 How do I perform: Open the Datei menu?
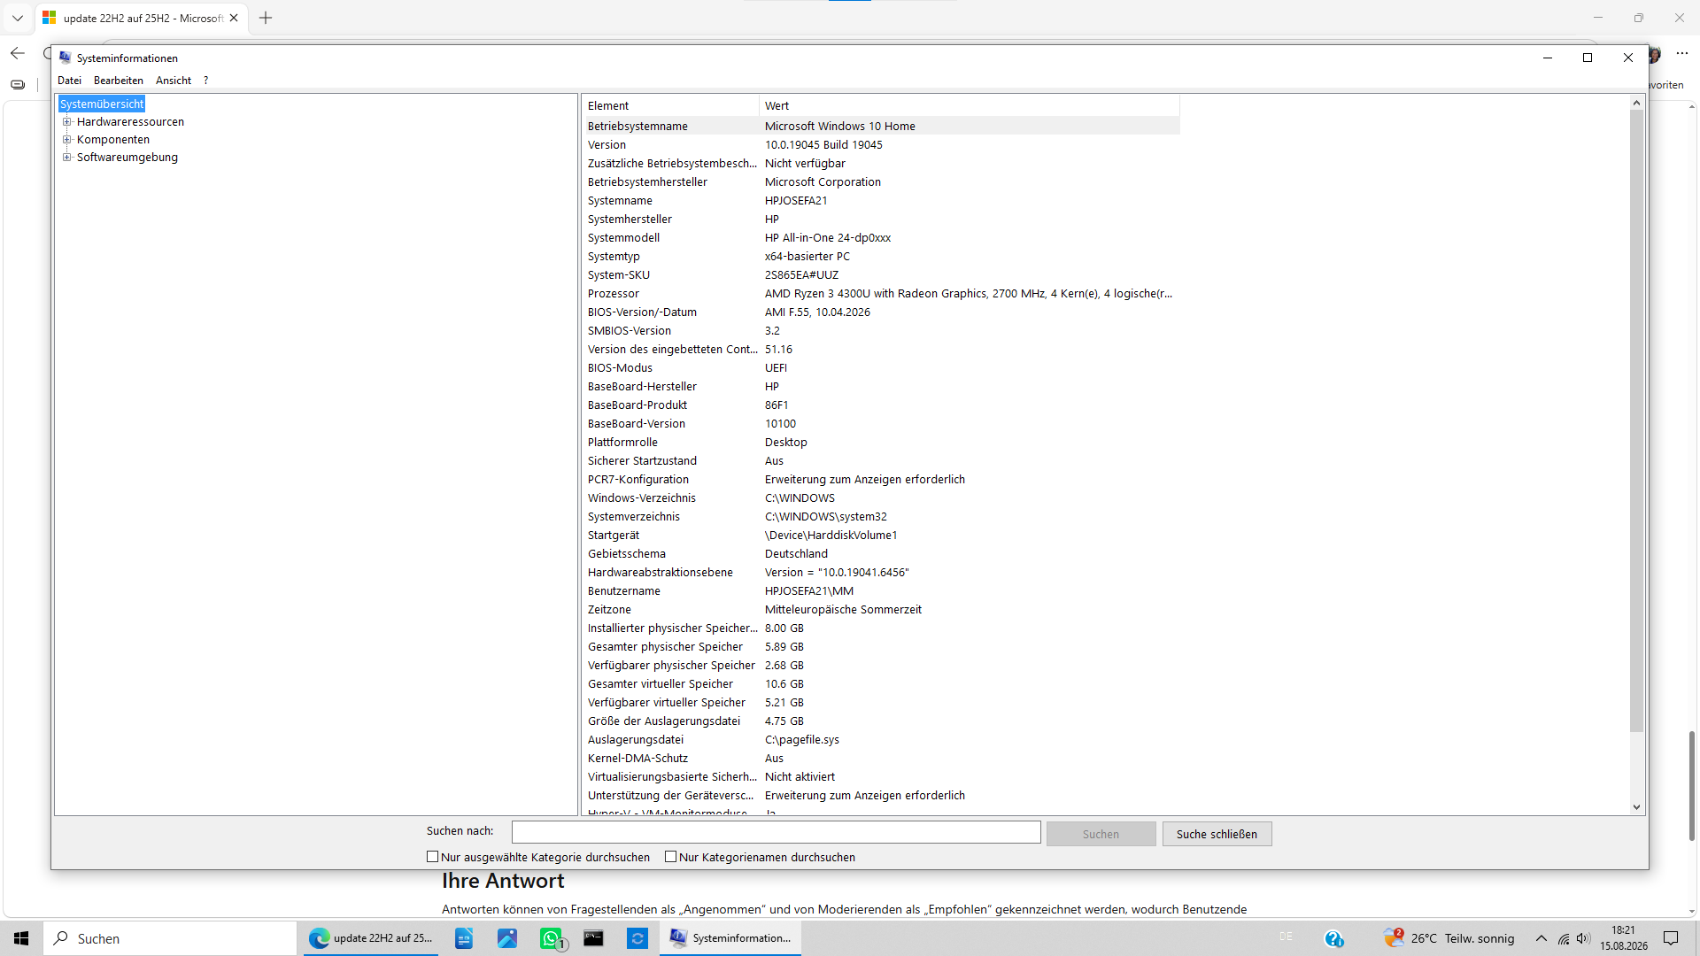[x=69, y=81]
